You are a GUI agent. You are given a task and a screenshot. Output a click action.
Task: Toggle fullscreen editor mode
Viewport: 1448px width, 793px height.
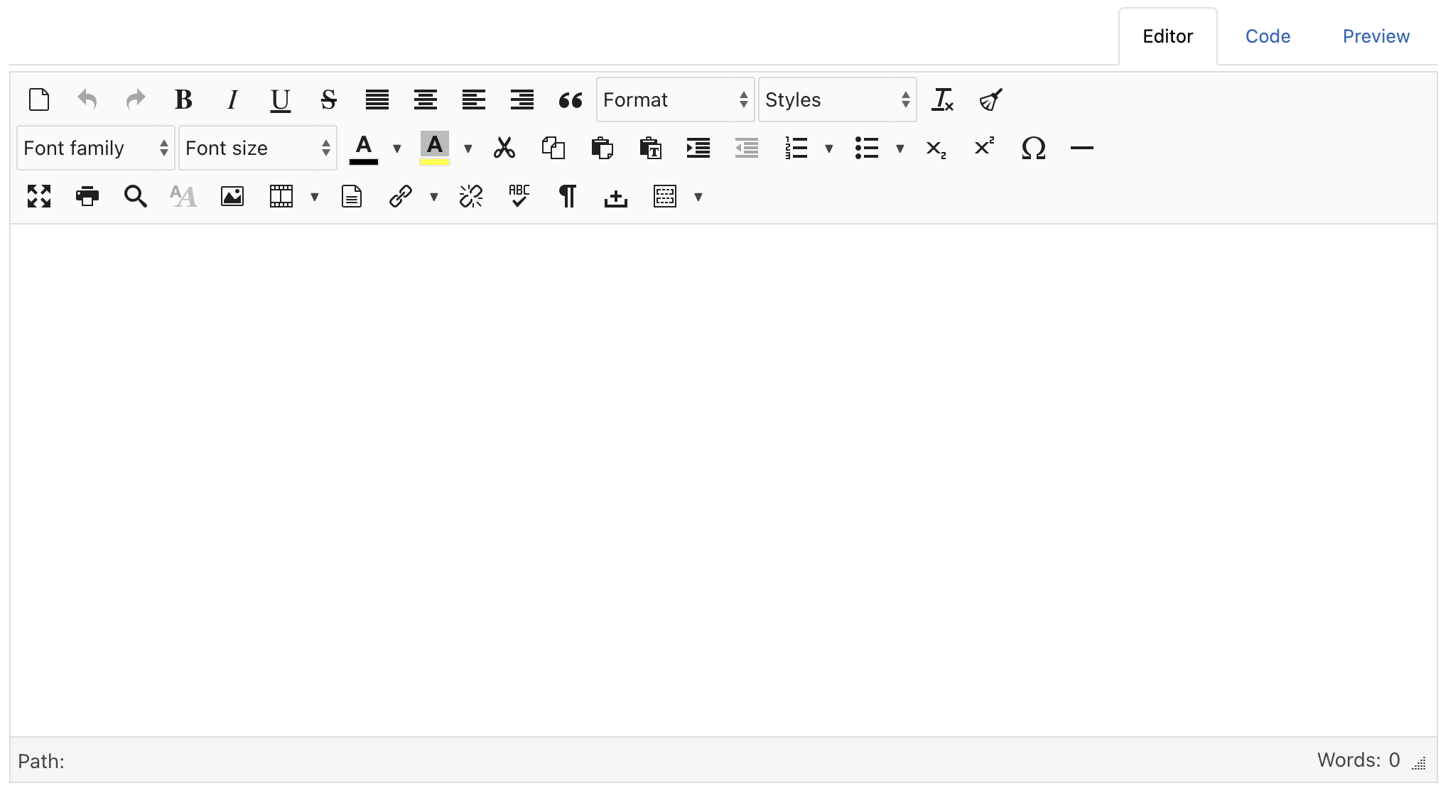(x=39, y=196)
